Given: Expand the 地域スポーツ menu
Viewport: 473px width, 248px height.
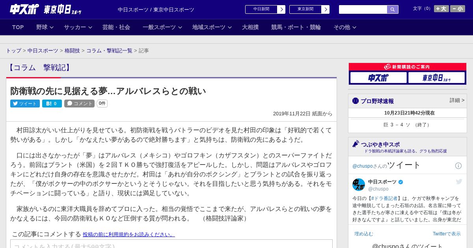Looking at the screenshot, I should 212,27.
